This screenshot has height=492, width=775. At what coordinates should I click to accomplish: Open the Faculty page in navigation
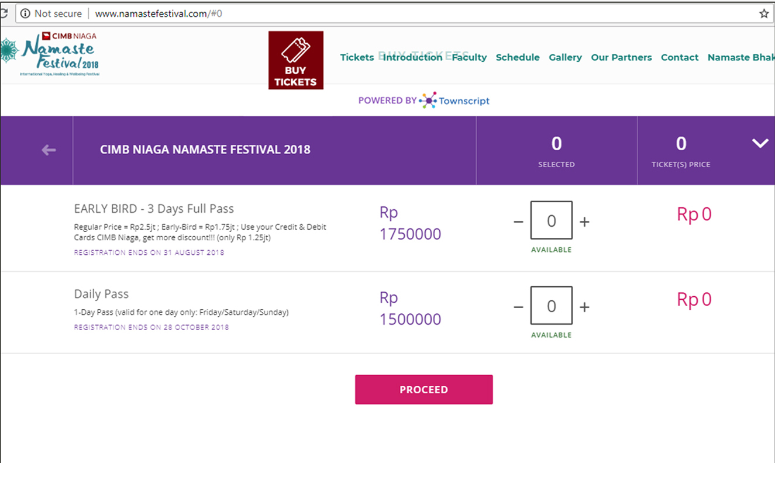469,57
